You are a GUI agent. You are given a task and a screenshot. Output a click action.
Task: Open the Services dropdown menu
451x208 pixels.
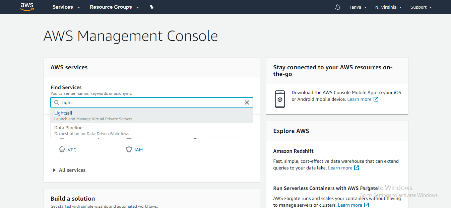coord(66,7)
